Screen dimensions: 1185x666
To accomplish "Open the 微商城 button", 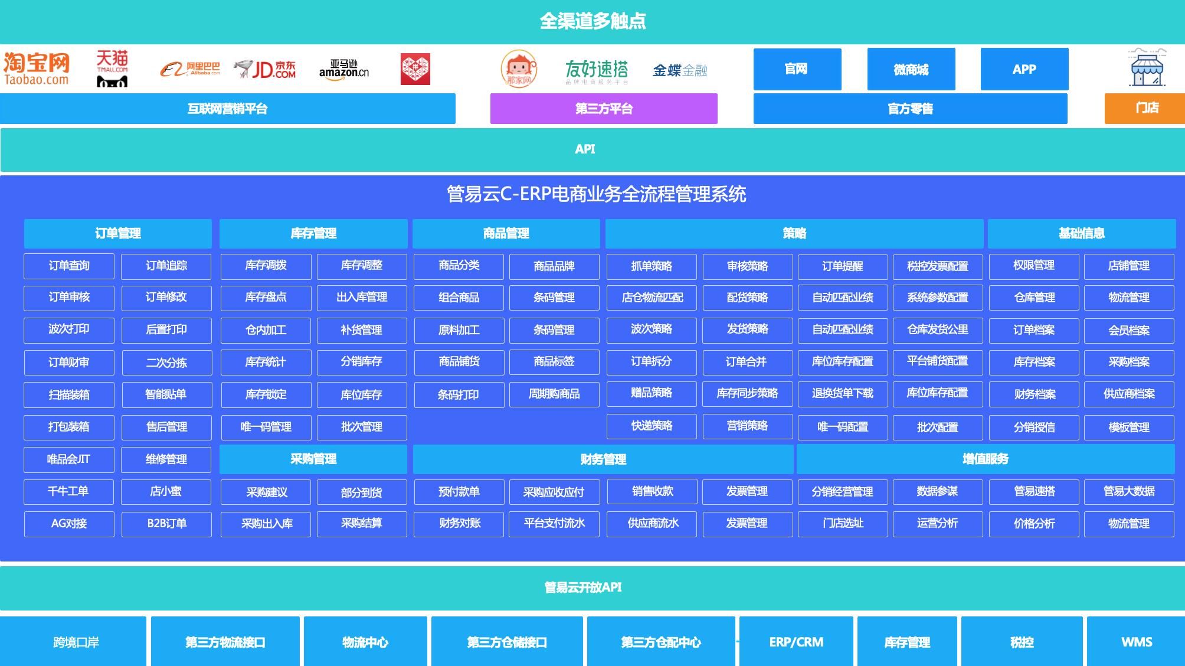I will [911, 69].
